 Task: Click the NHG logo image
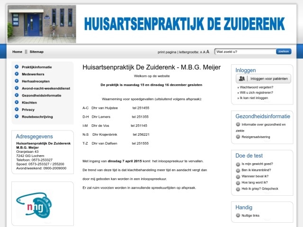(34, 204)
